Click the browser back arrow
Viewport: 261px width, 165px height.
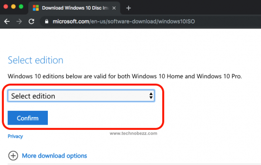[x=7, y=21]
